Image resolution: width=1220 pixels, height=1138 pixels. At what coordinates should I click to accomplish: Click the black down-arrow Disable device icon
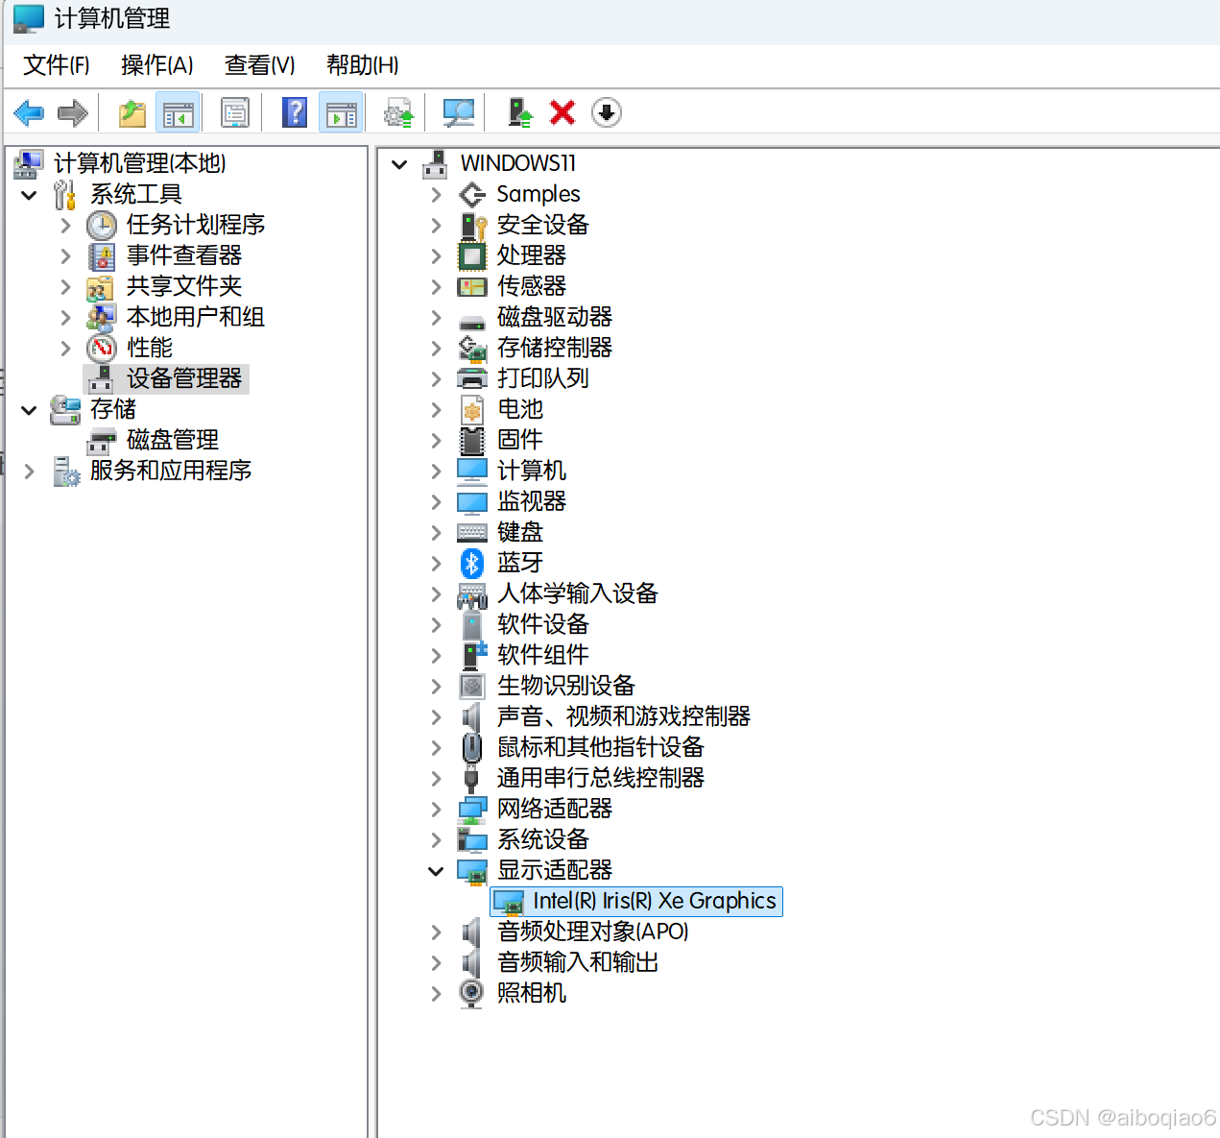[607, 113]
